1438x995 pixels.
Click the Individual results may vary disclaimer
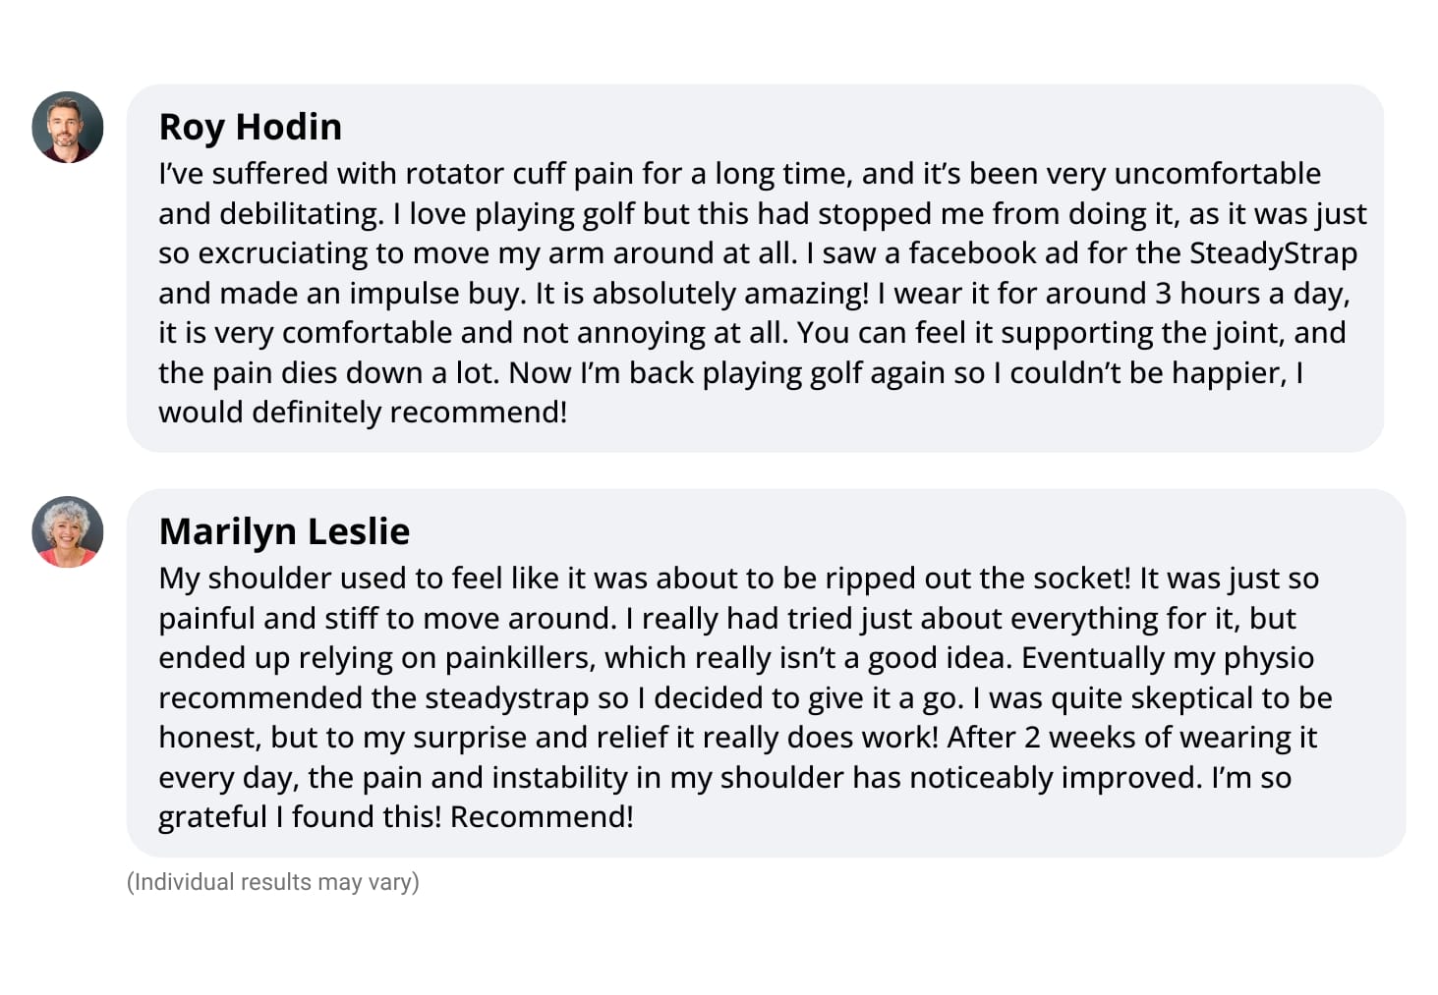point(273,882)
